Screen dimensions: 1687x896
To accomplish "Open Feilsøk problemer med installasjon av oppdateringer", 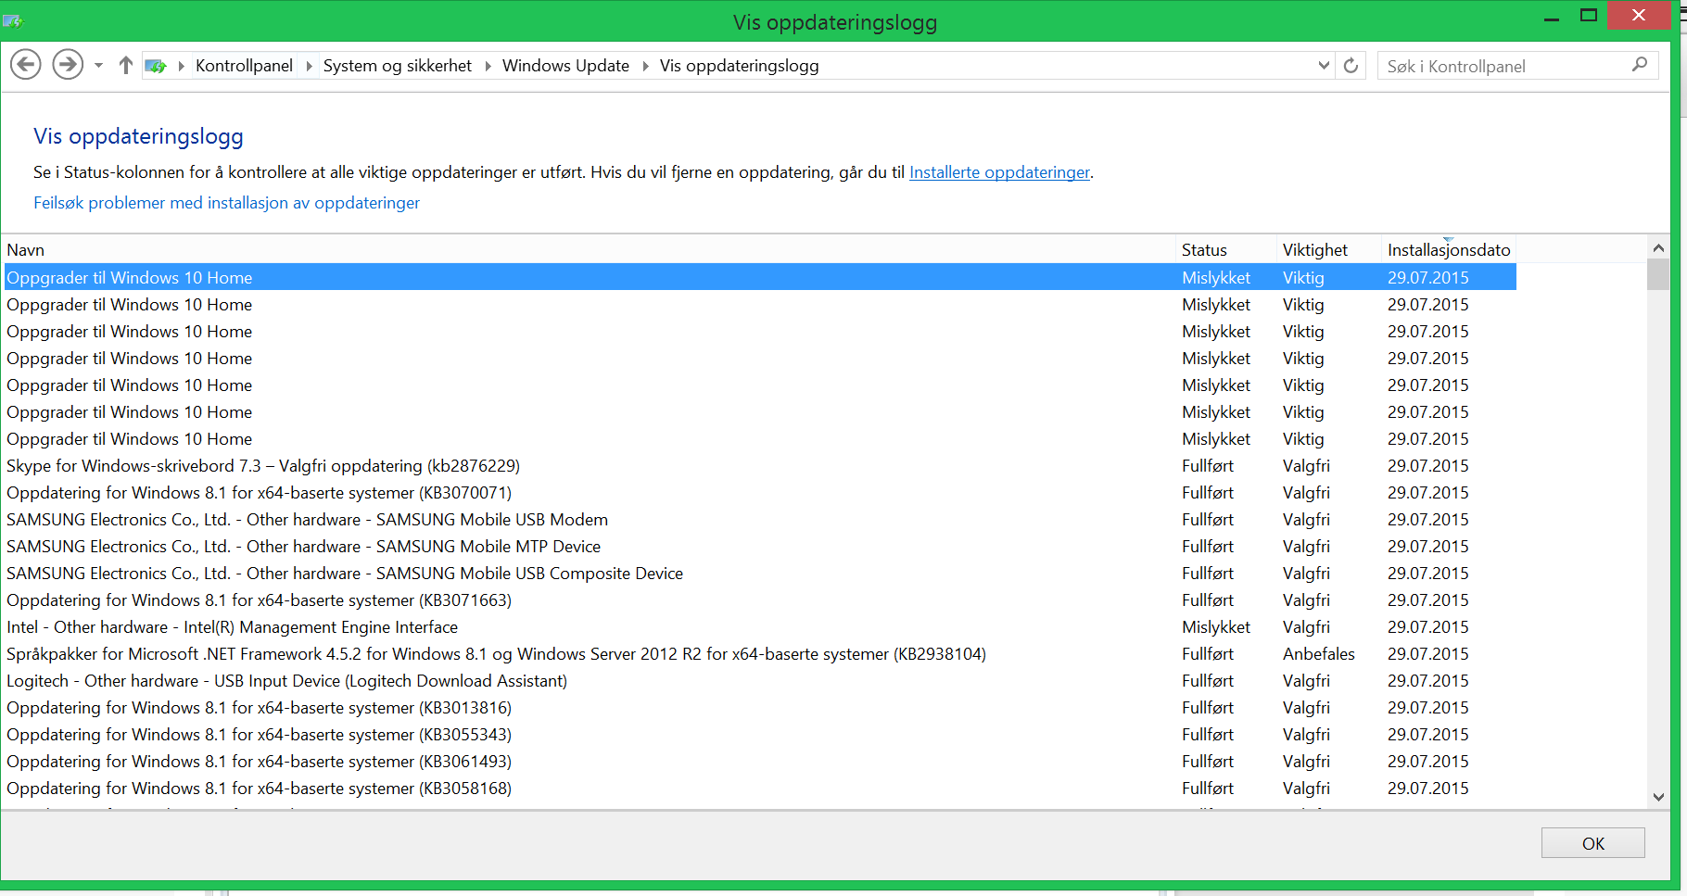I will pyautogui.click(x=226, y=203).
